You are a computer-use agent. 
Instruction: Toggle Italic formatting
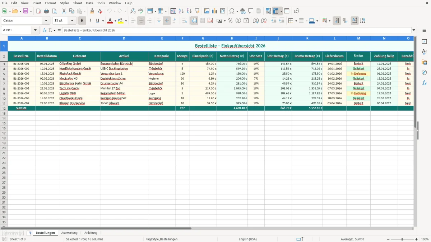click(90, 21)
